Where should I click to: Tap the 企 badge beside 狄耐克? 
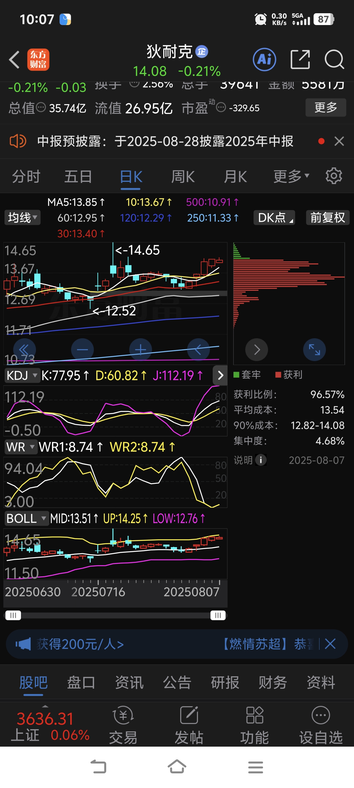click(202, 52)
